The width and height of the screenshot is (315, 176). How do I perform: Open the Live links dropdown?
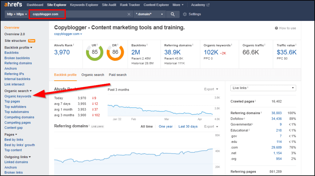pos(263,88)
